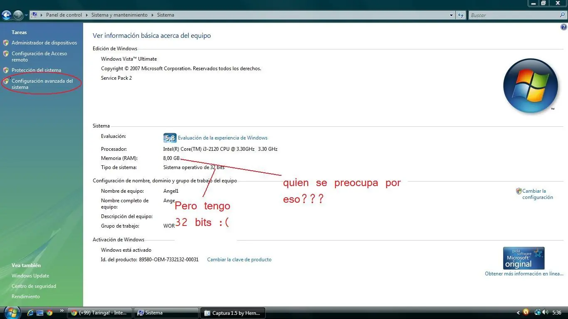Click the 5,8 score badge
This screenshot has height=319, width=568.
[x=170, y=137]
